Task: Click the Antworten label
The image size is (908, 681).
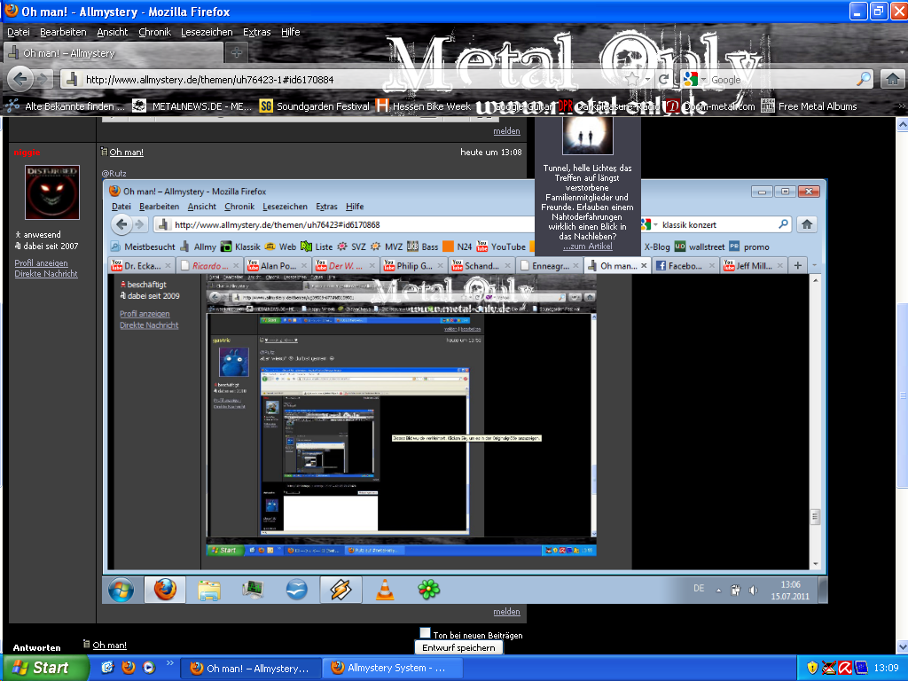Action: click(x=36, y=647)
